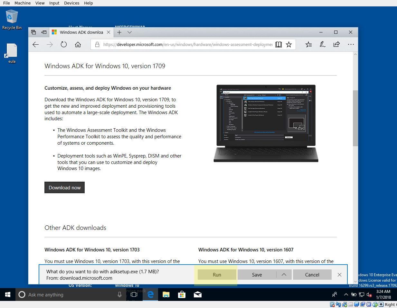Click Download now button

tap(64, 187)
